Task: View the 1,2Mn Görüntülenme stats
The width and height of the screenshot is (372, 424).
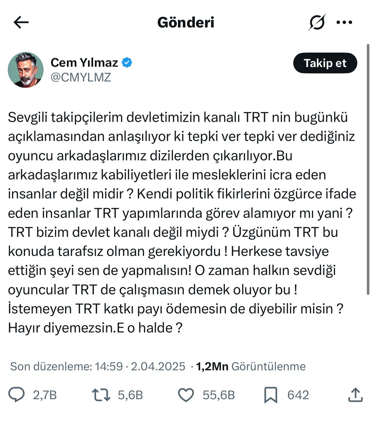Action: (251, 366)
